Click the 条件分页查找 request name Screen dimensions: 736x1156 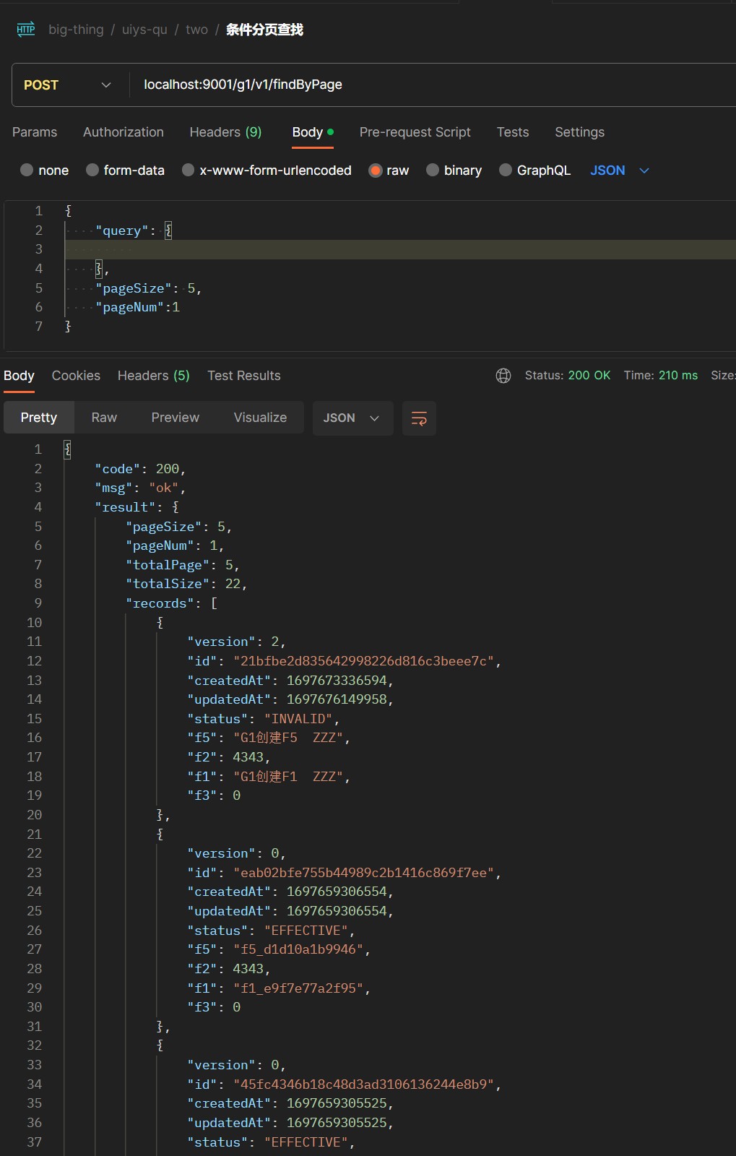click(264, 30)
